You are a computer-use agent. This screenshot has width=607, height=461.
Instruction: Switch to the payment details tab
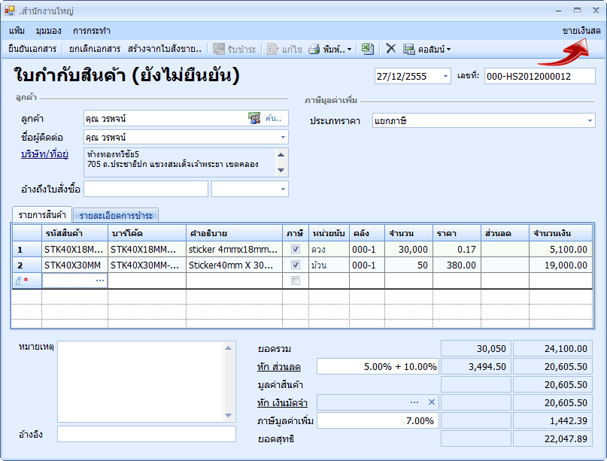coord(116,216)
